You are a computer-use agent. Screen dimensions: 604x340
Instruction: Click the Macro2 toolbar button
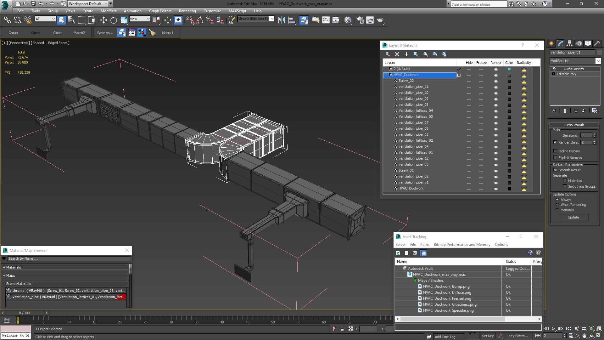(x=79, y=33)
